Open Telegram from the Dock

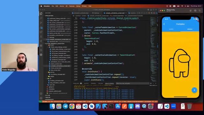[x=65, y=106]
